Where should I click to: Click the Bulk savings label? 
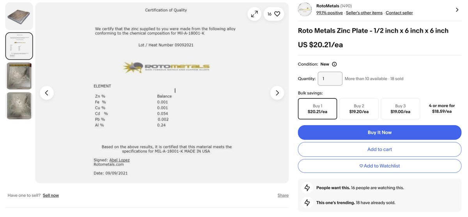310,93
